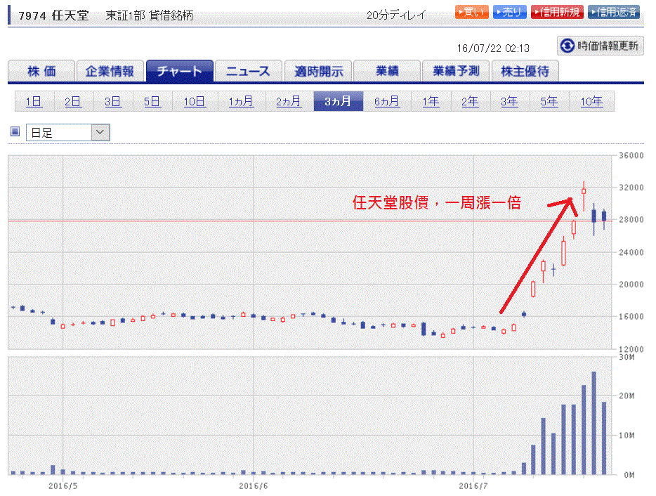
Task: Click the 2016/7 date label on axis
Action: [473, 486]
